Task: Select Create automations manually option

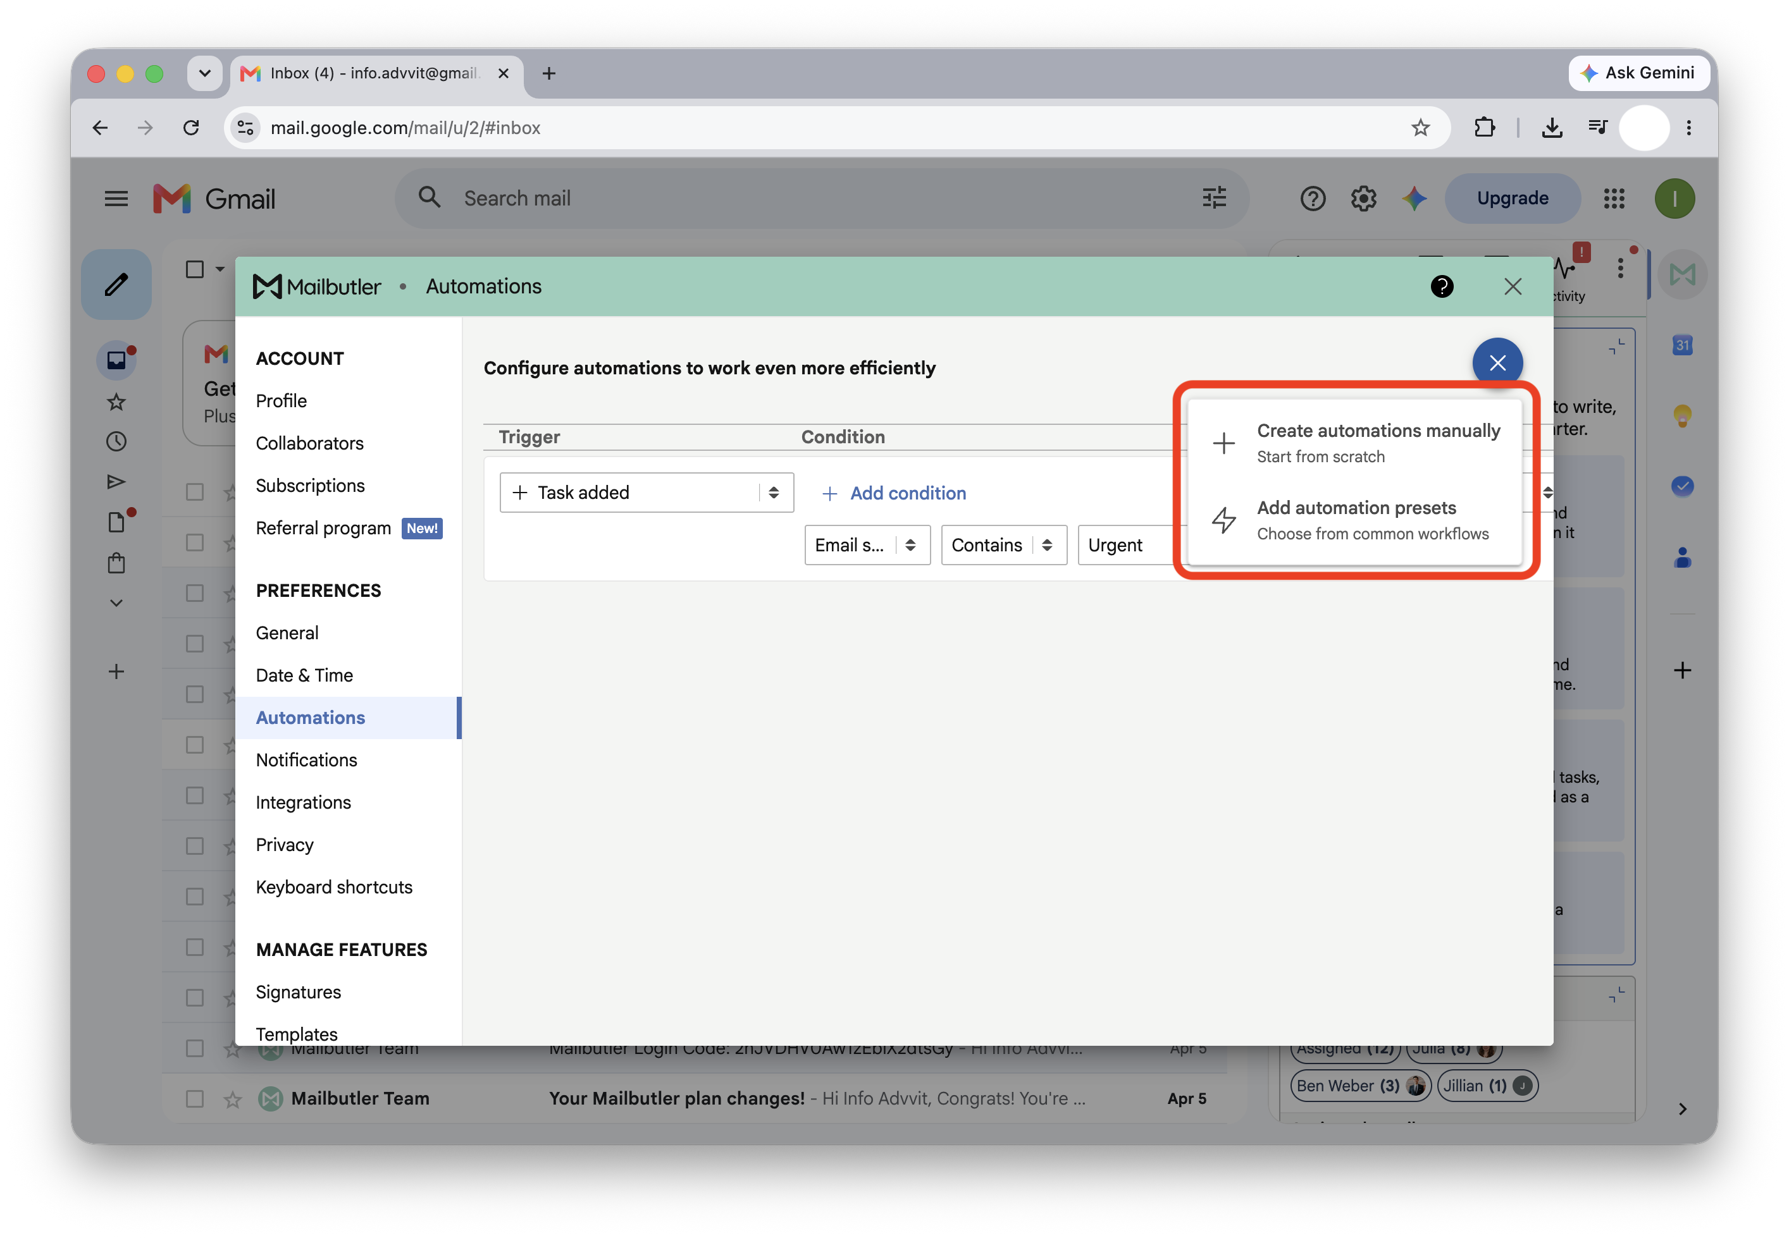Action: [x=1354, y=443]
